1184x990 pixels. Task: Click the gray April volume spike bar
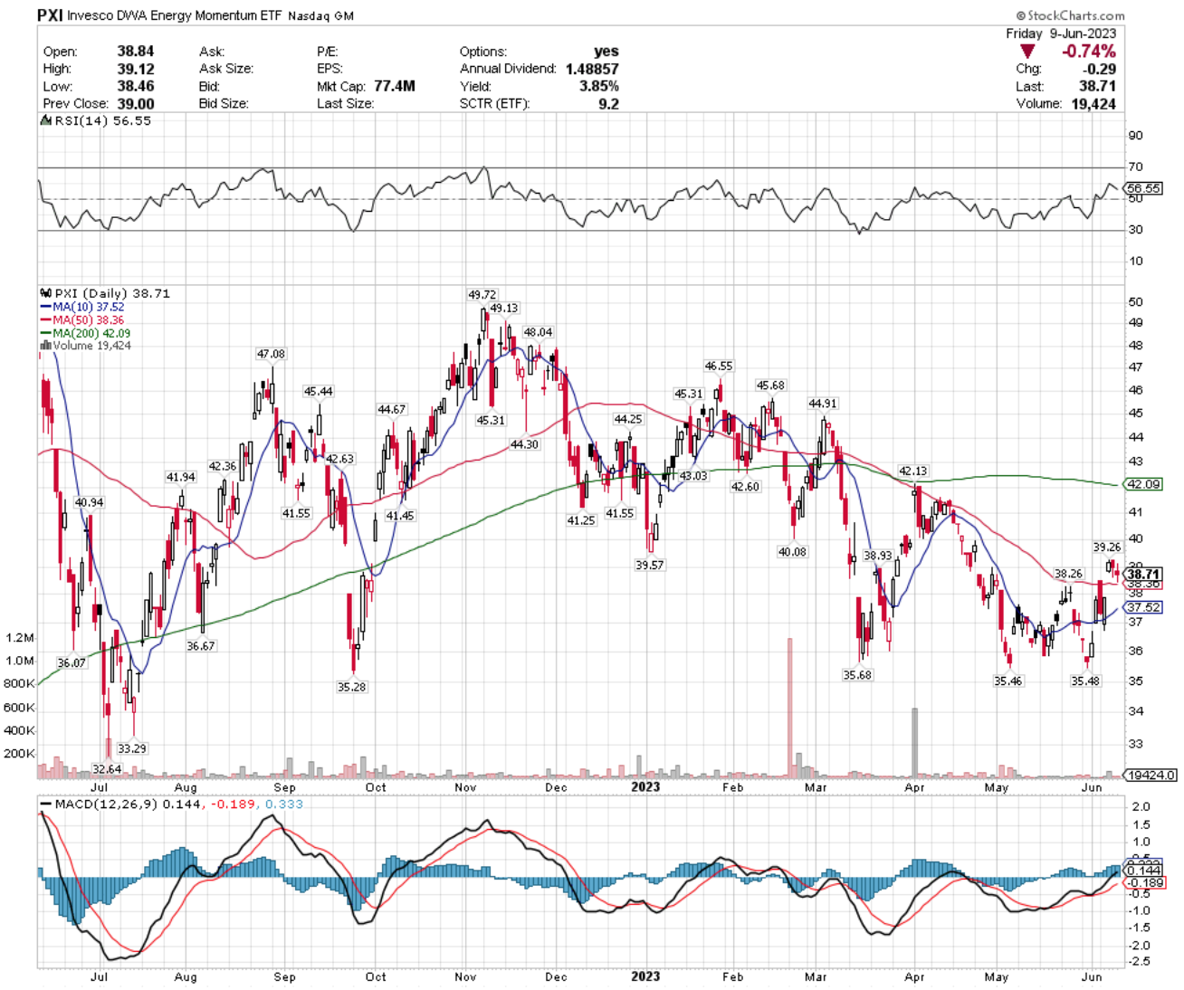[x=914, y=742]
